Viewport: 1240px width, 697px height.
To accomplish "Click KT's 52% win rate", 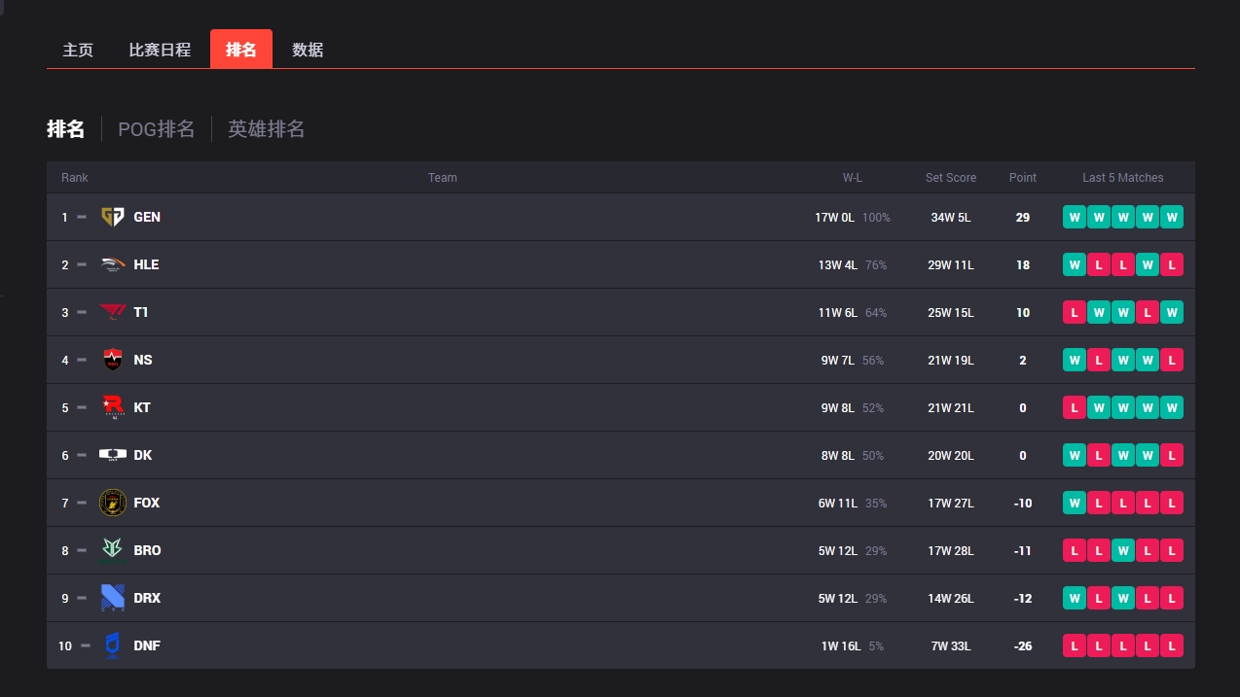I will coord(873,408).
